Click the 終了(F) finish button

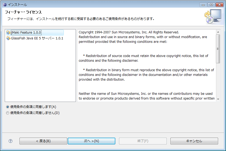coord(143,141)
